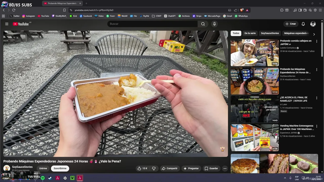Open the Instagram bookmark
This screenshot has width=324, height=182.
point(28,16)
